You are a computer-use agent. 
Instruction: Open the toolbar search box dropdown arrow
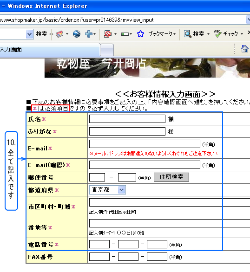click(30, 34)
